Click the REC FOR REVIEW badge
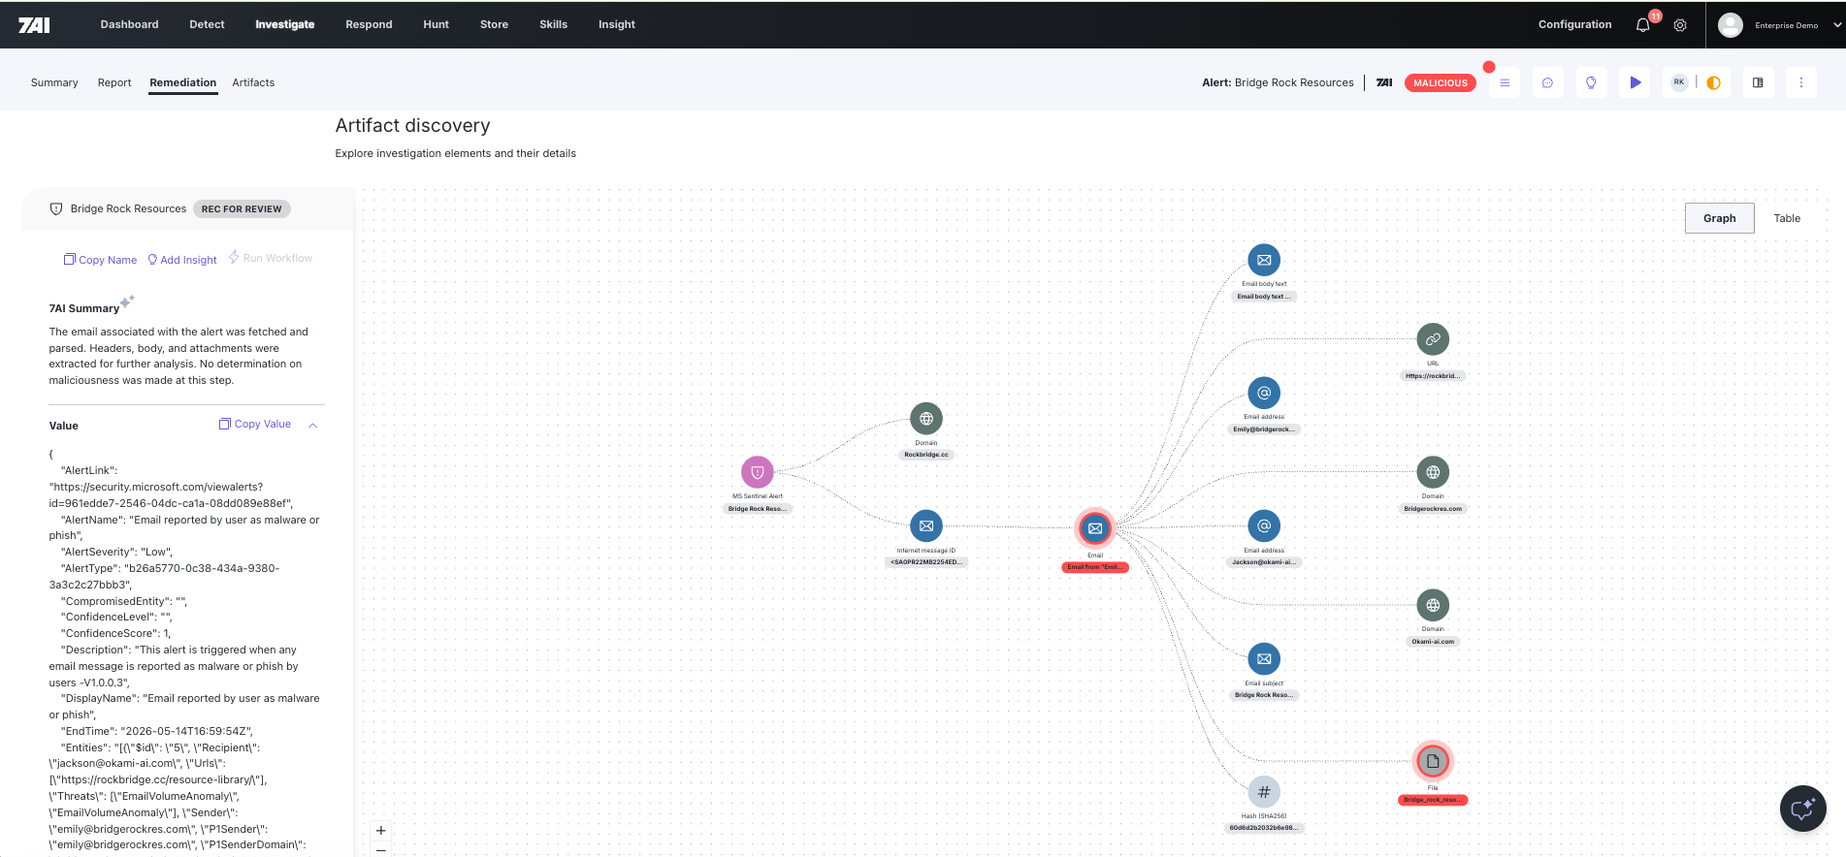Viewport: 1846px width, 857px height. point(242,208)
